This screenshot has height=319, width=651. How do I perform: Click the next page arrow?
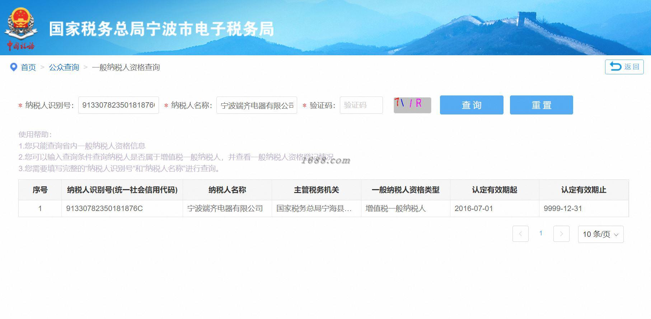tap(561, 234)
